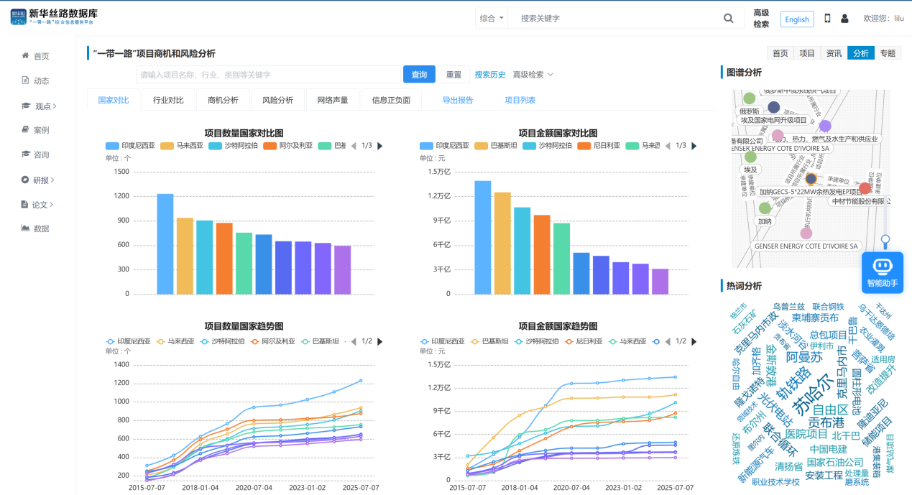
Task: Select the 埃及 green node in graph
Action: coord(750,157)
